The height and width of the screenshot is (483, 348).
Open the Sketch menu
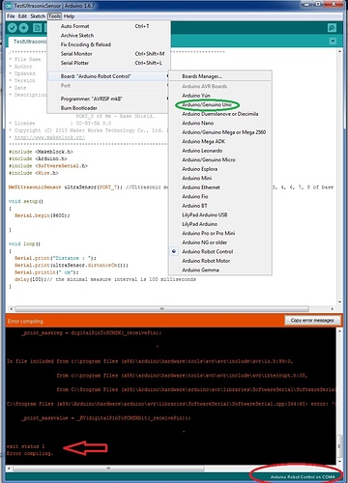38,16
